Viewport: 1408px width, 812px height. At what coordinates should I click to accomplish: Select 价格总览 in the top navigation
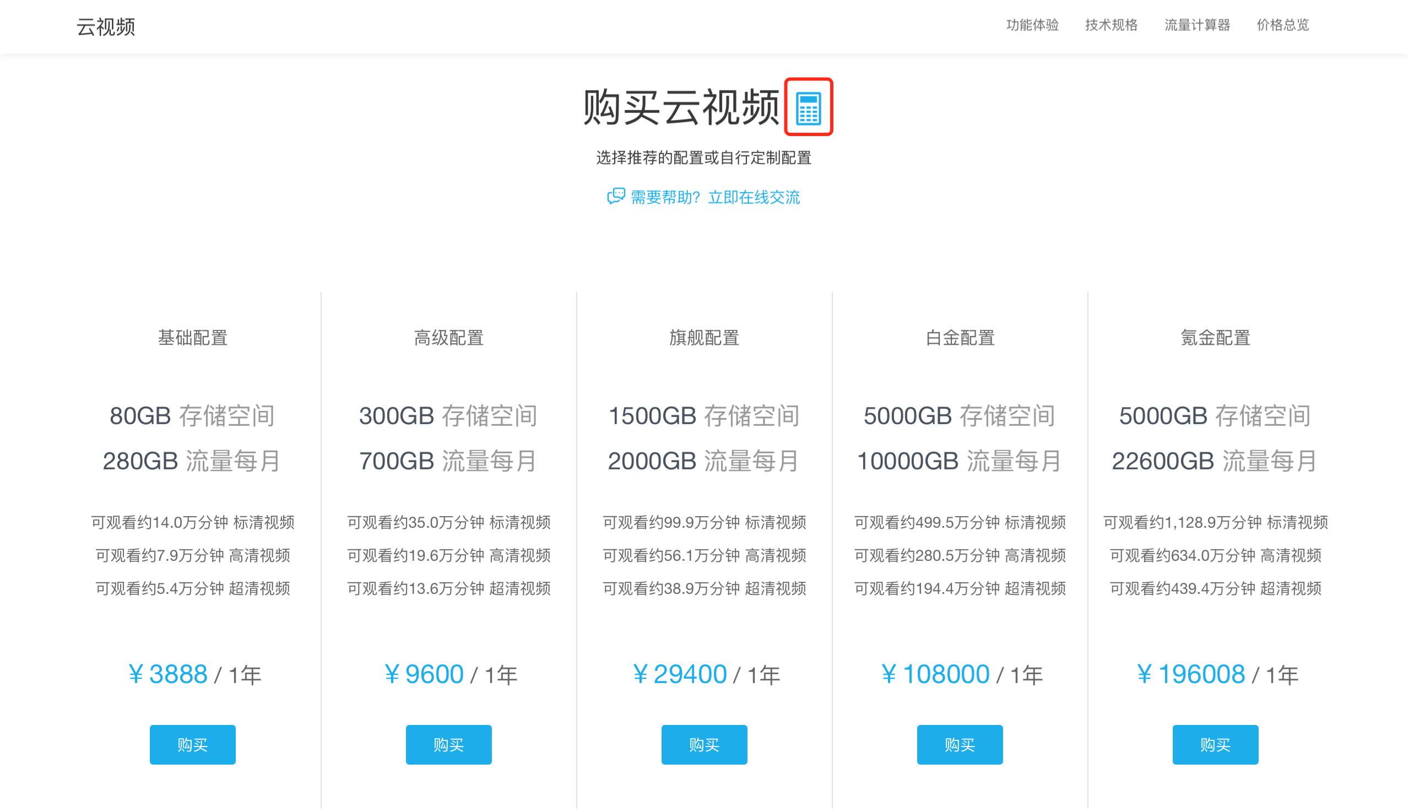pyautogui.click(x=1282, y=25)
